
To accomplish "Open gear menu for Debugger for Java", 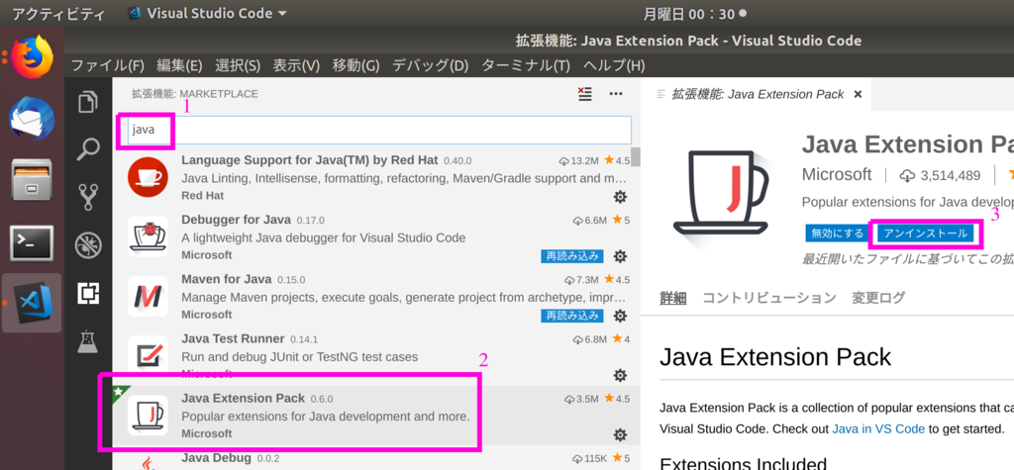I will [620, 256].
